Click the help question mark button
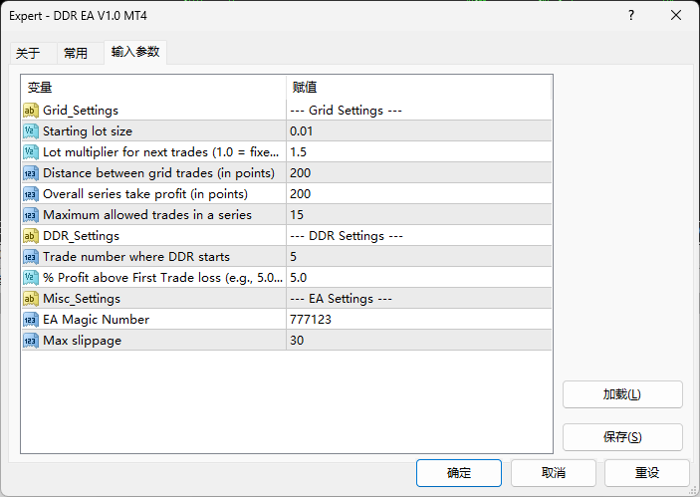 [631, 16]
